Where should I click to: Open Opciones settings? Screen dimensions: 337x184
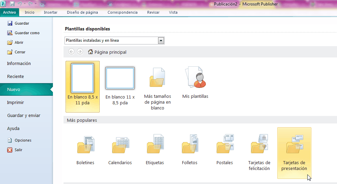(19, 140)
